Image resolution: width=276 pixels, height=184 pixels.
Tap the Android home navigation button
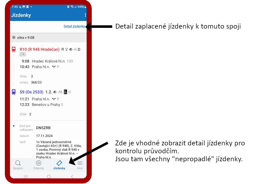tap(49, 176)
